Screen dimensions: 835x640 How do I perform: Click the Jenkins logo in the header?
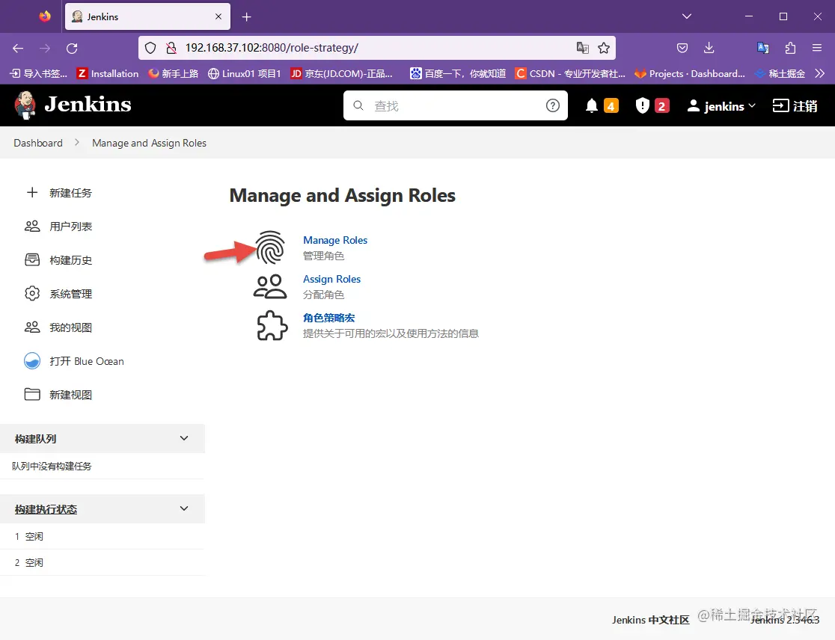pyautogui.click(x=73, y=105)
